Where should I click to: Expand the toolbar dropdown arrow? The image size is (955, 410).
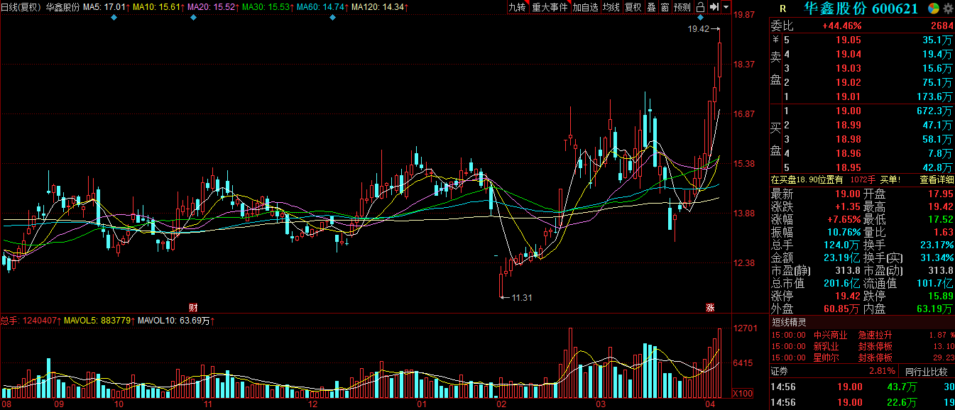[x=726, y=7]
